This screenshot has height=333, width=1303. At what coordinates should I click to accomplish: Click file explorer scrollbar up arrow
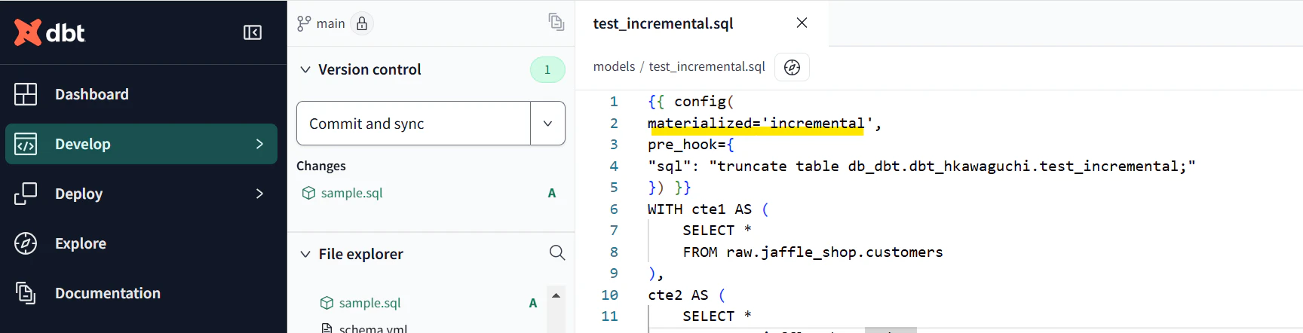556,295
